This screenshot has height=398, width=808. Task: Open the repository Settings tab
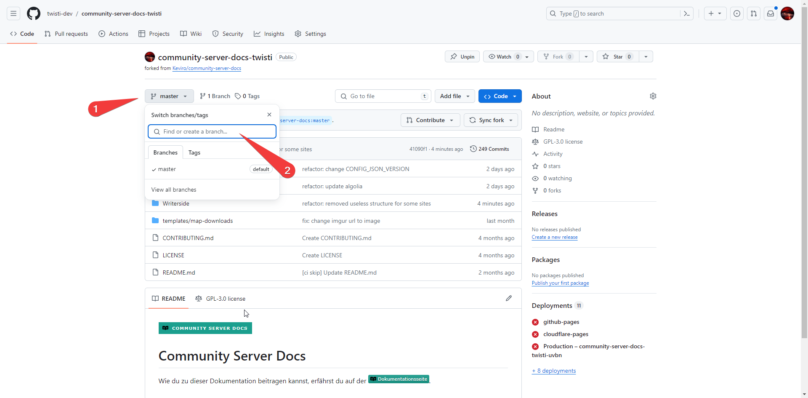[x=310, y=34]
